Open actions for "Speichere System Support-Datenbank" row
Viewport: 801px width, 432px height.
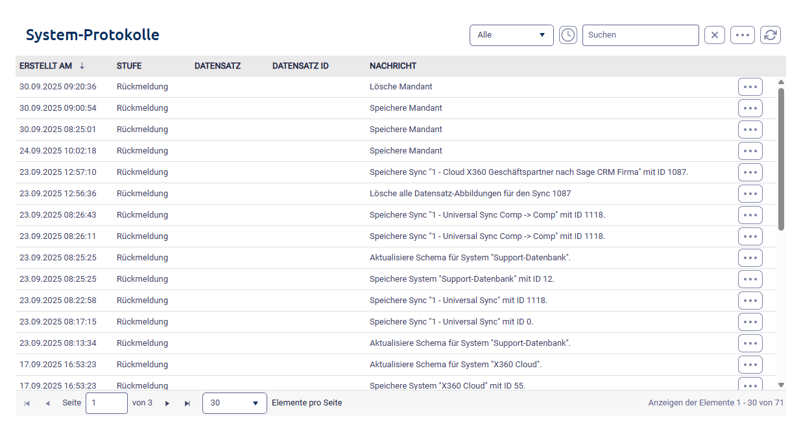point(750,279)
